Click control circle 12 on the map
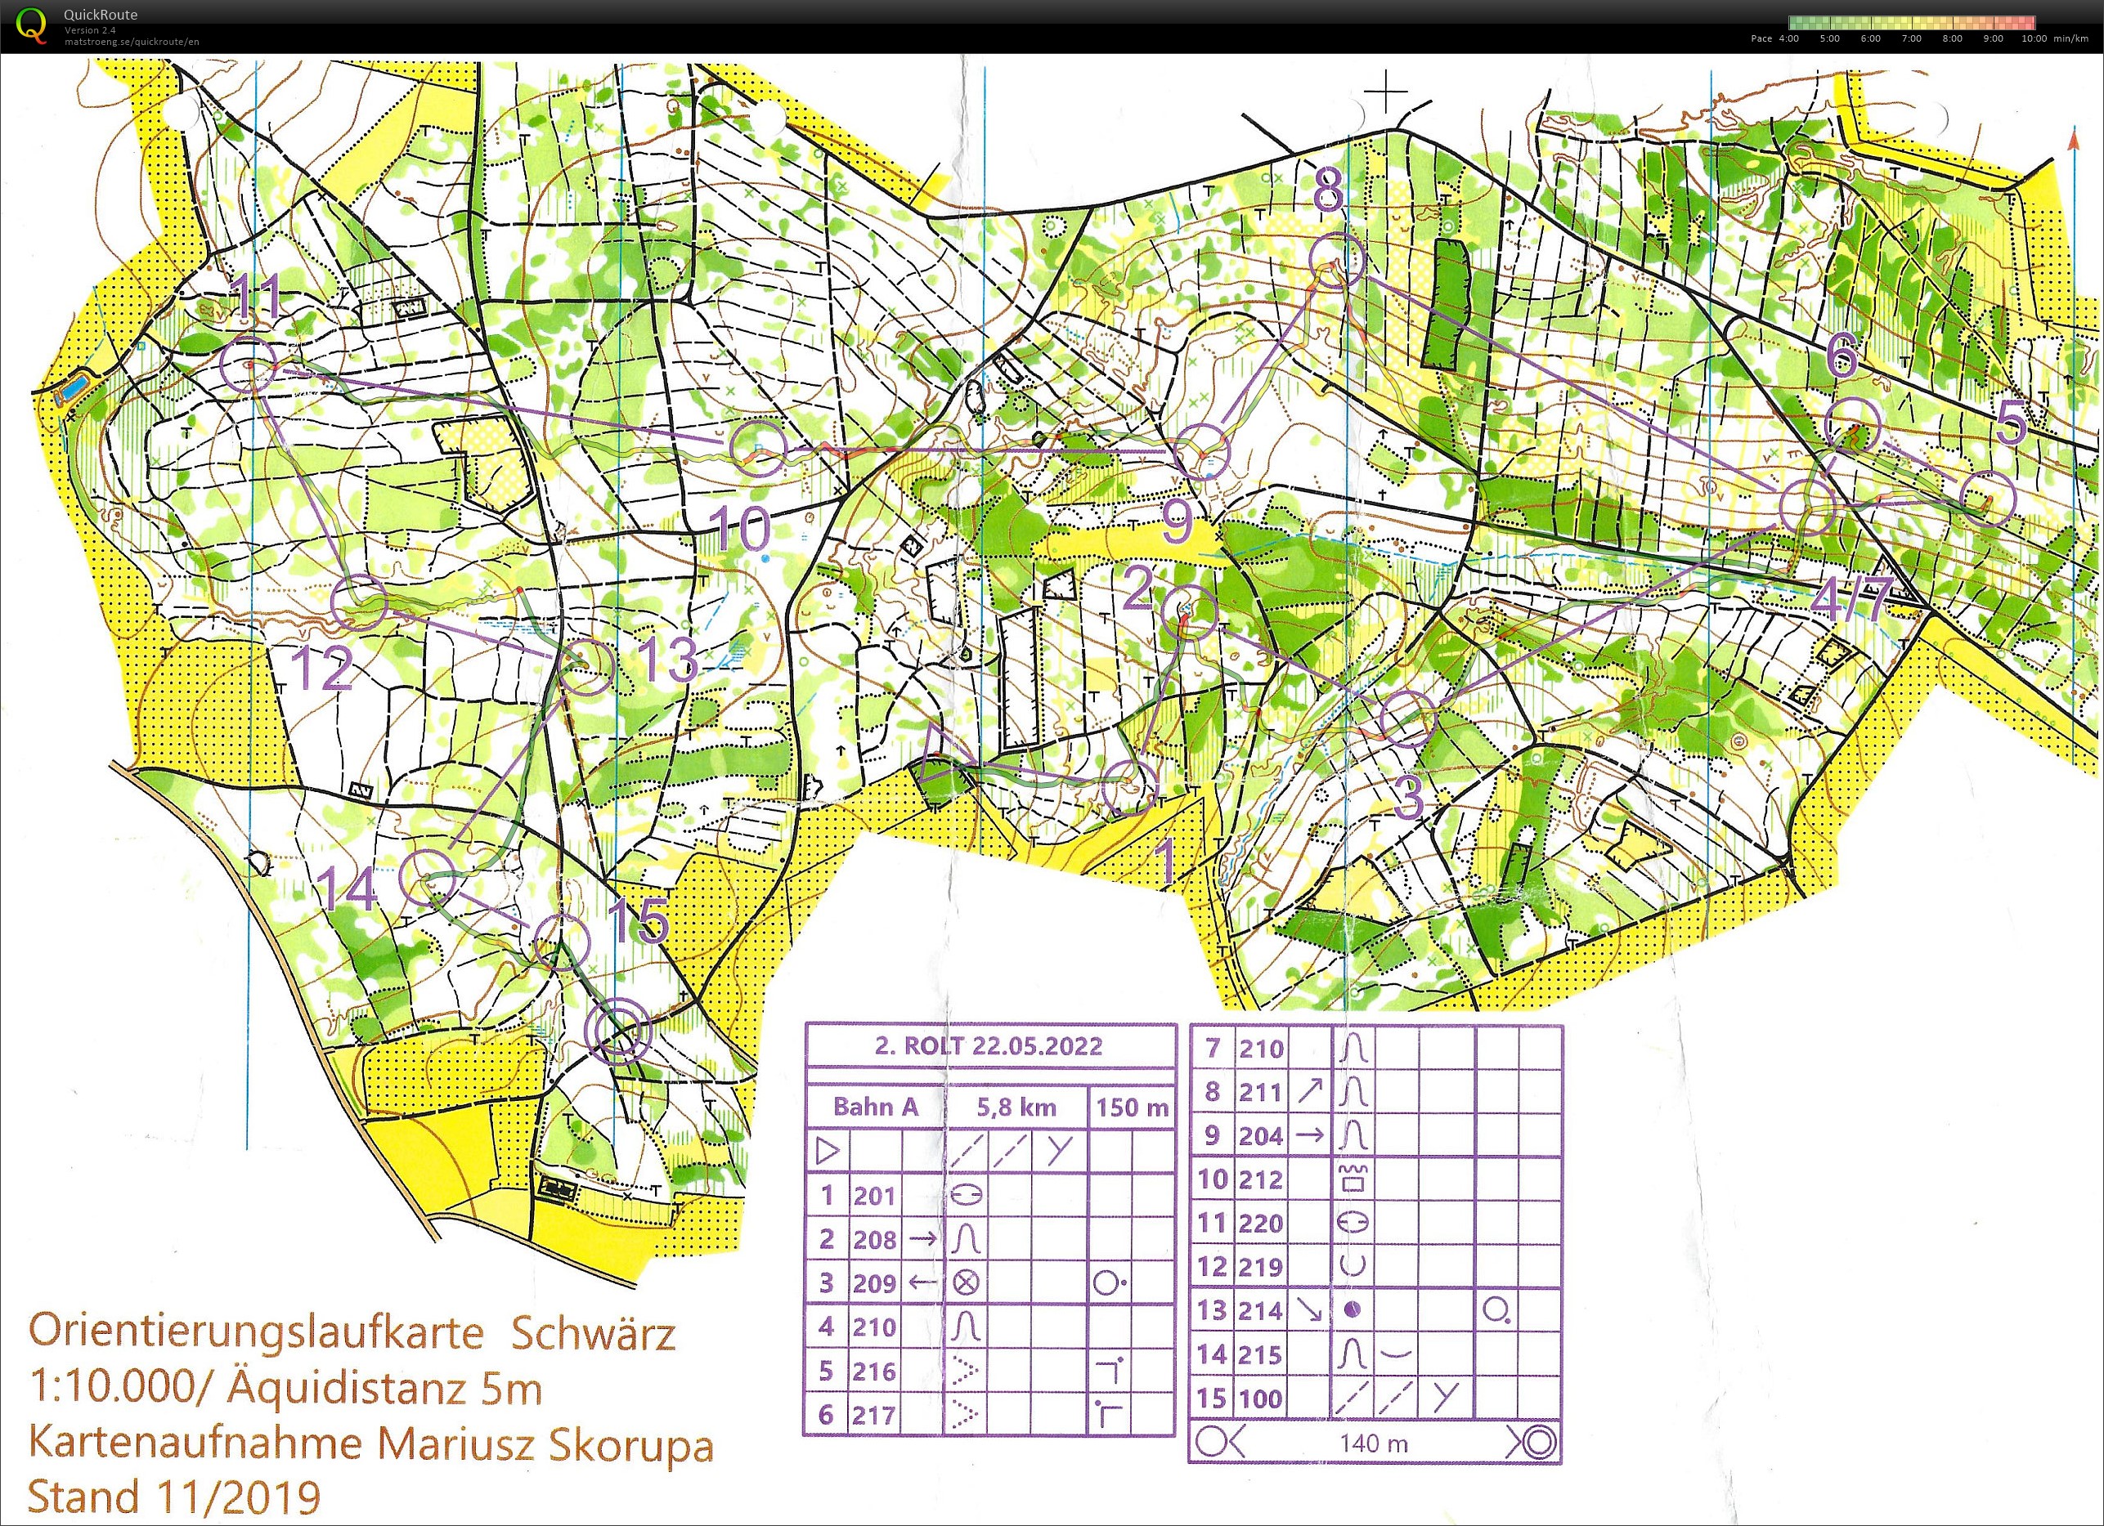This screenshot has height=1526, width=2104. click(x=359, y=602)
